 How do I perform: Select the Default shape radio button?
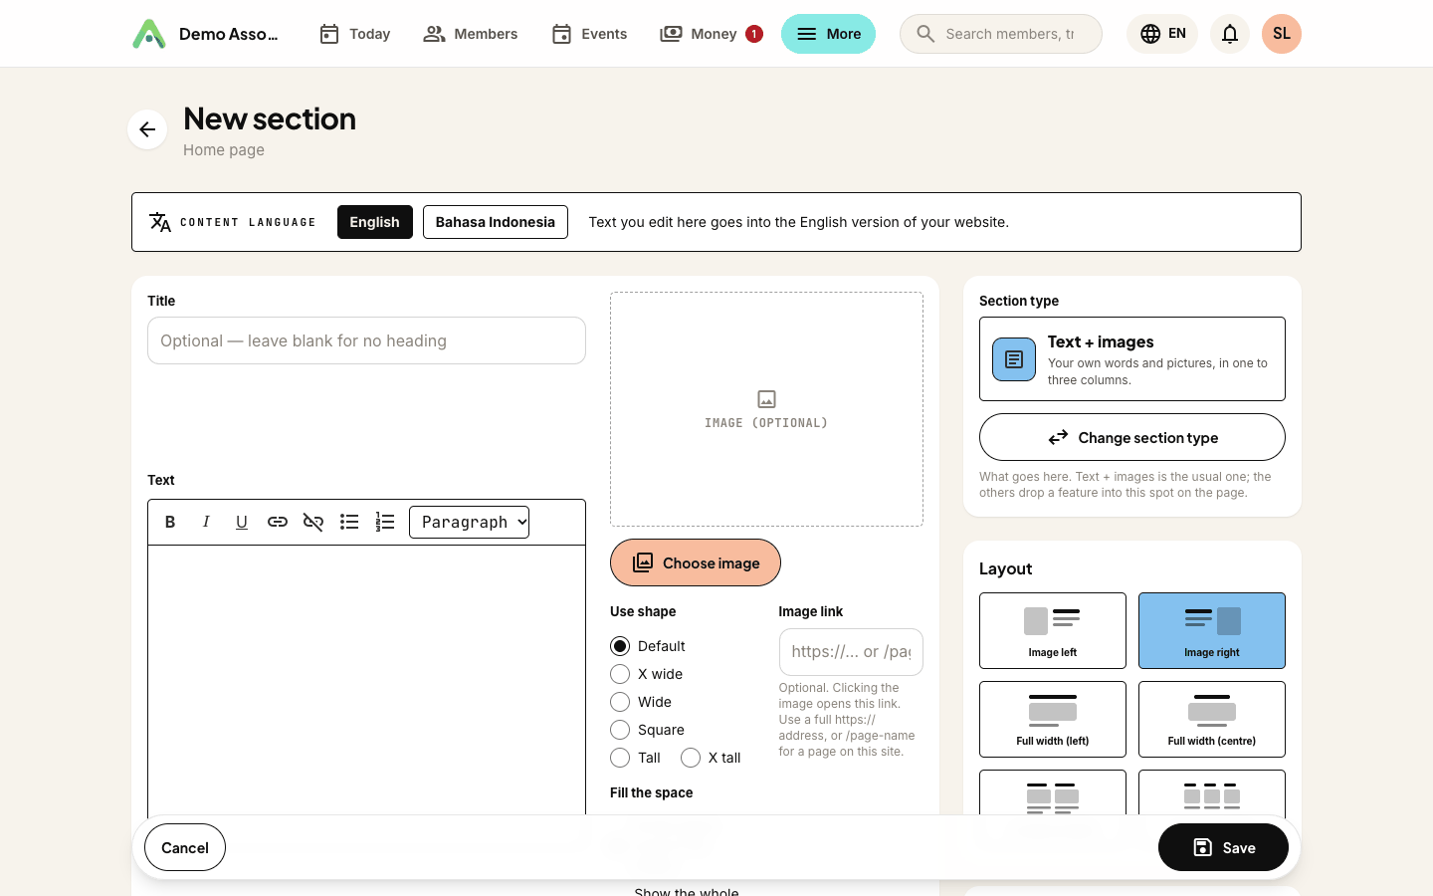pos(620,646)
